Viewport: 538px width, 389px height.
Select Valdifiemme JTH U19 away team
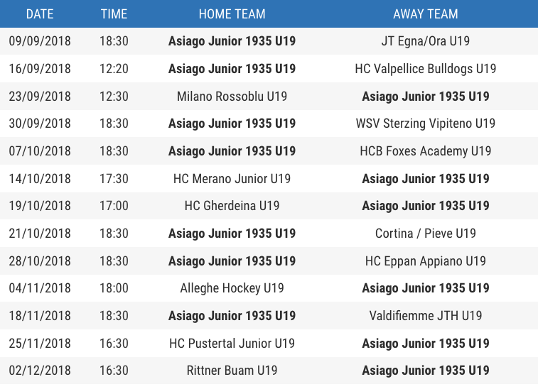pyautogui.click(x=426, y=316)
